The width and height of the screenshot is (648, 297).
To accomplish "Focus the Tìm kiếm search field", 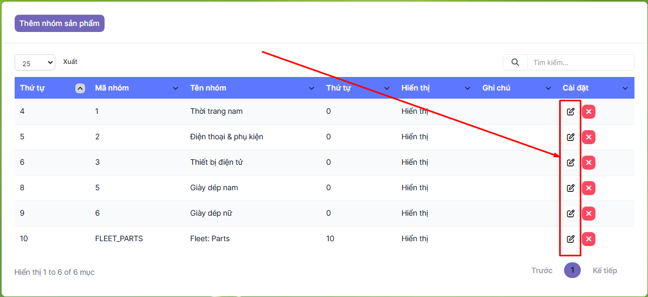I will click(x=580, y=62).
